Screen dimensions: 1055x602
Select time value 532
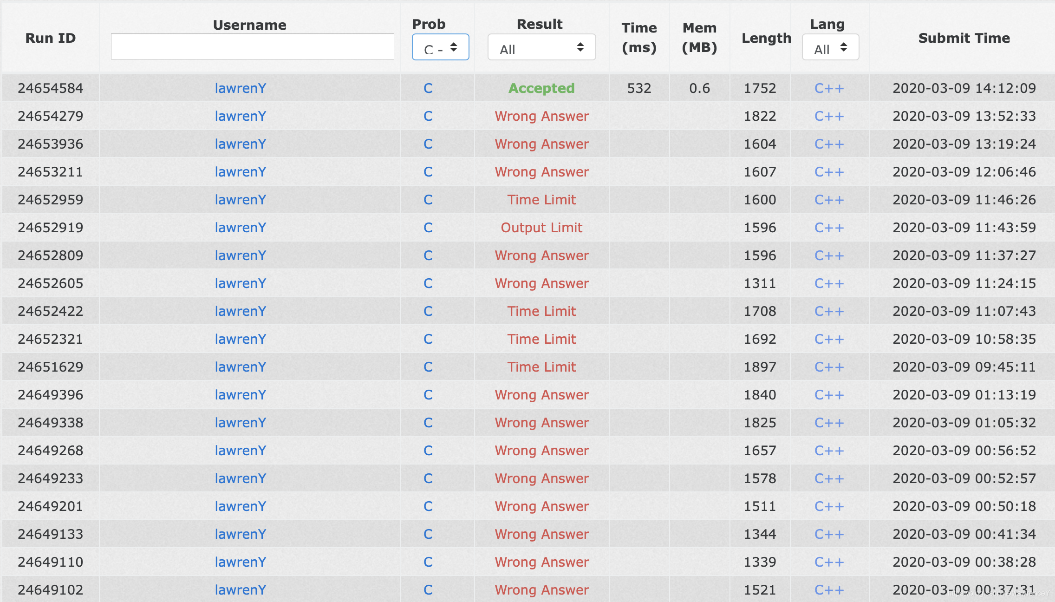click(639, 88)
